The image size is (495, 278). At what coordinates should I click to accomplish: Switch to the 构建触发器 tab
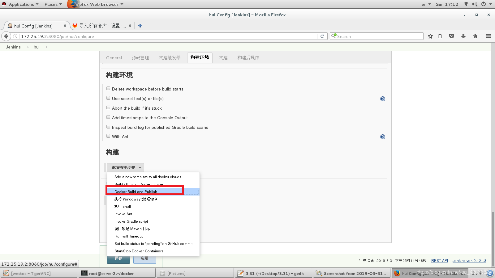point(170,58)
